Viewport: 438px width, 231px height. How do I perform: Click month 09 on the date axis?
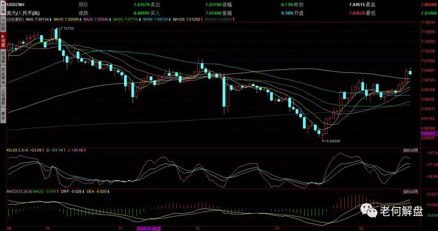(9, 229)
